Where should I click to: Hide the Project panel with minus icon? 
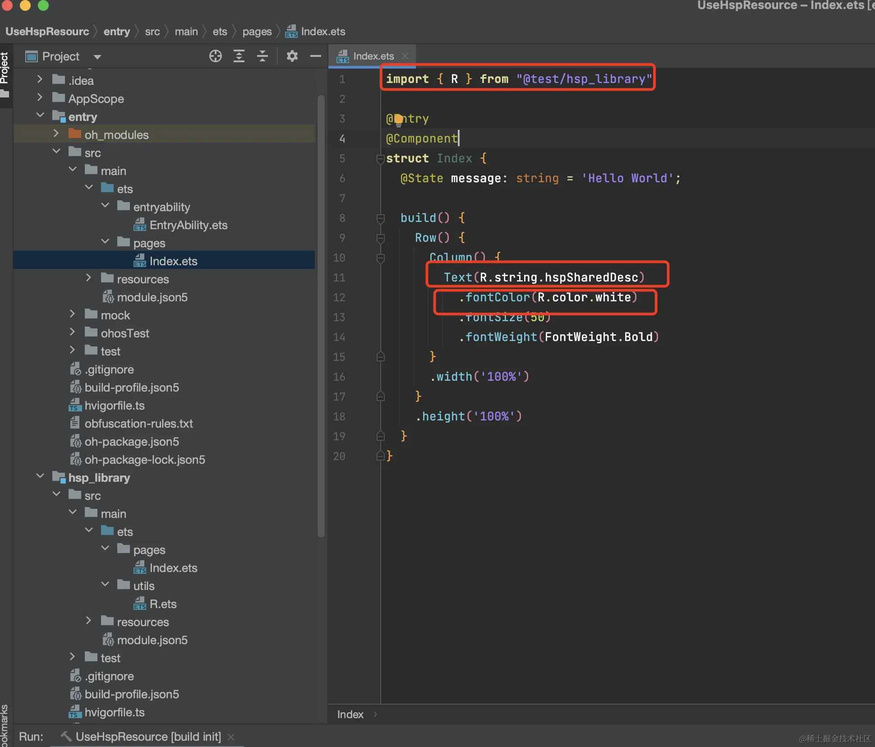pos(316,56)
